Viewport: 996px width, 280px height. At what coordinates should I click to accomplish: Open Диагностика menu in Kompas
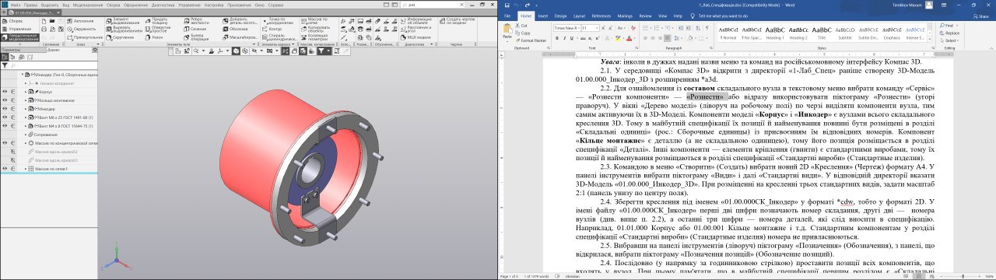click(x=163, y=5)
